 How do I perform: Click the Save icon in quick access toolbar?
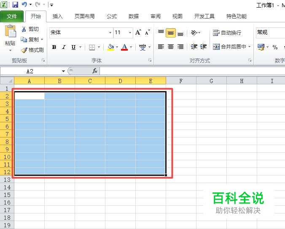15,5
